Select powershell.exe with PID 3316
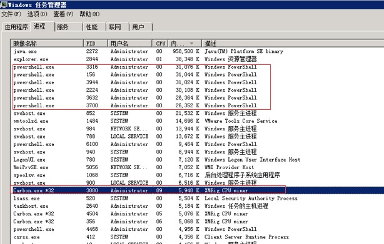 coord(197,67)
